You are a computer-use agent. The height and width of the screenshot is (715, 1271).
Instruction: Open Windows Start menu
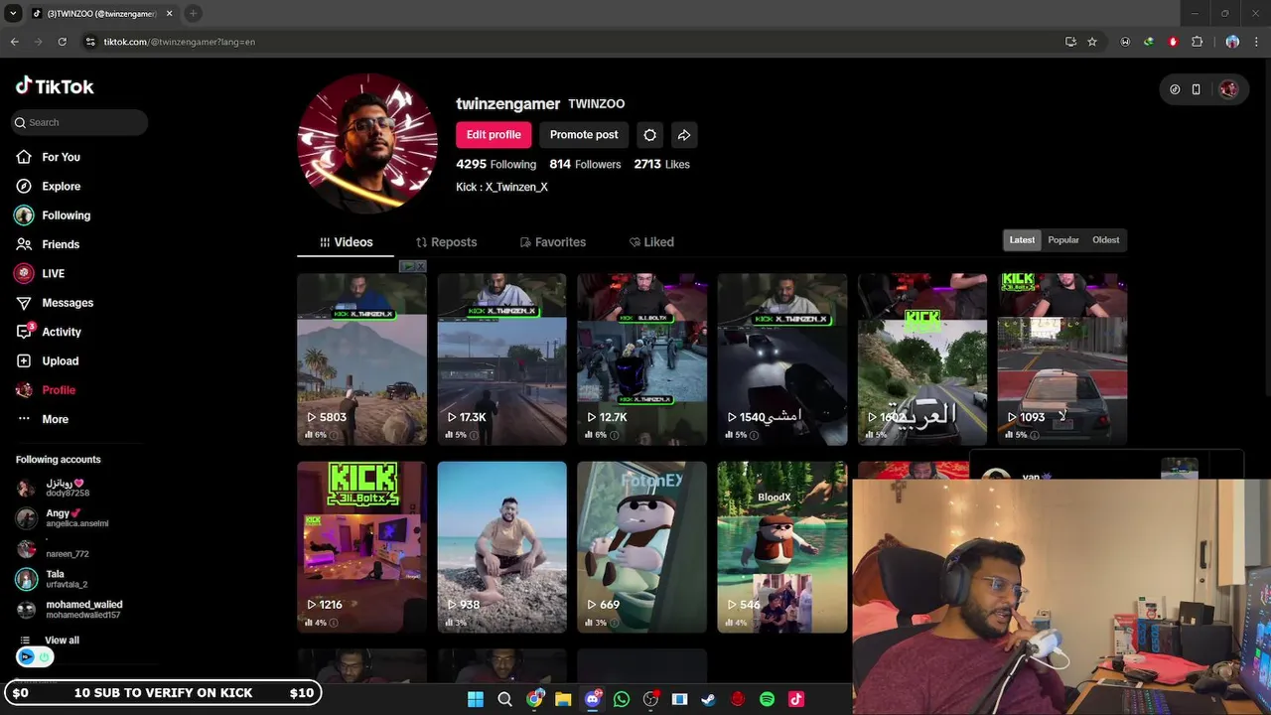coord(476,699)
